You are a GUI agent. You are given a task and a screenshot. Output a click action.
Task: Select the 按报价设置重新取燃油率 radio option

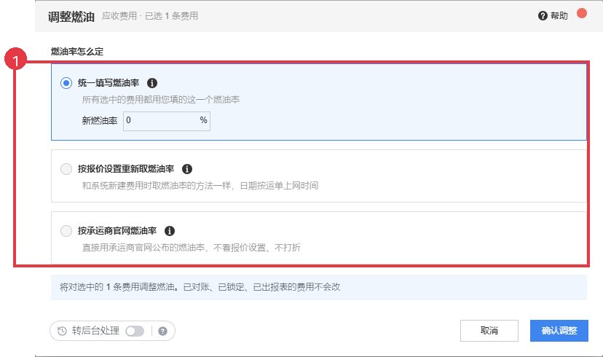[66, 169]
